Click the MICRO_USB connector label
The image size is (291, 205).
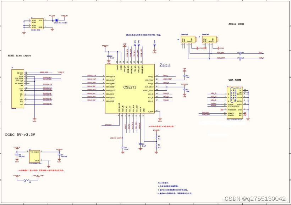(35, 30)
